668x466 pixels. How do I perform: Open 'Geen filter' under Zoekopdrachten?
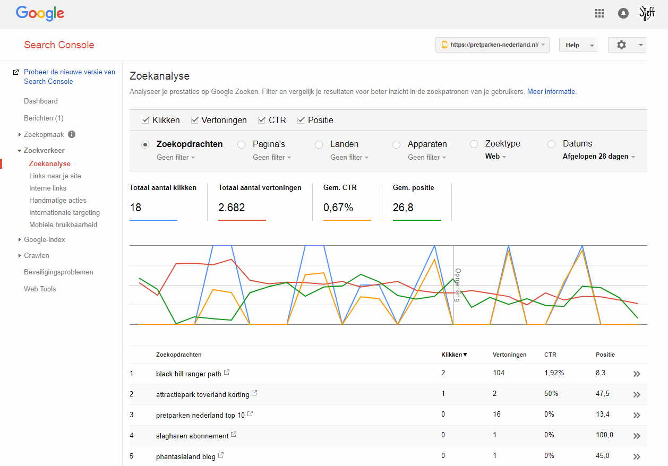point(176,157)
